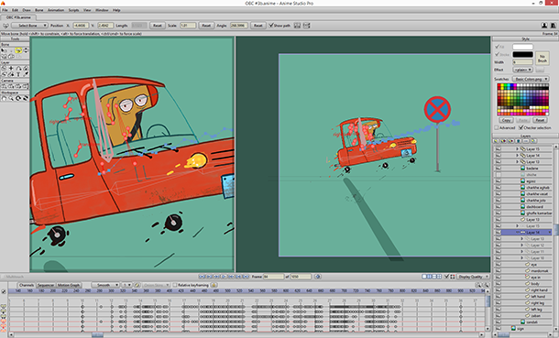Click the white Fill color swatch
The height and width of the screenshot is (338, 559).
(522, 47)
